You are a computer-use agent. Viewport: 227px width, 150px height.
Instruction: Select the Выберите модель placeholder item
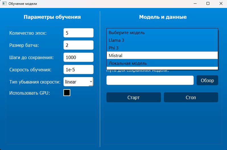tap(162, 33)
